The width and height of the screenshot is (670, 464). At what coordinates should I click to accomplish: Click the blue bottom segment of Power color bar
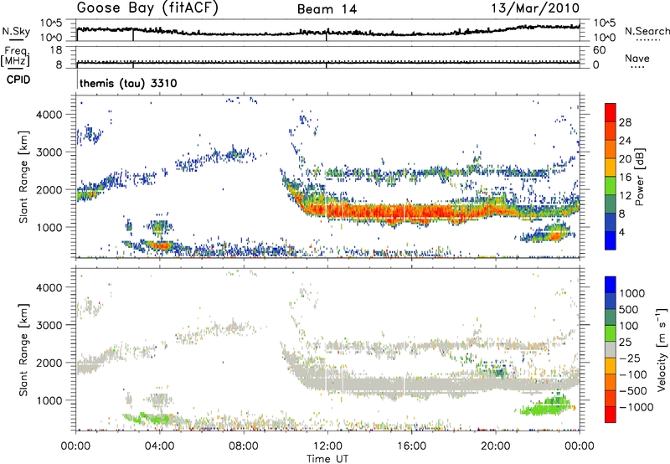(611, 241)
